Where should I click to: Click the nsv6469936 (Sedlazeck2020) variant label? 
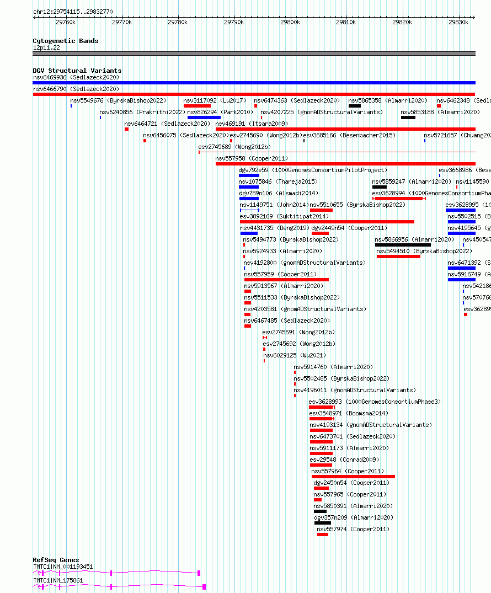click(76, 78)
